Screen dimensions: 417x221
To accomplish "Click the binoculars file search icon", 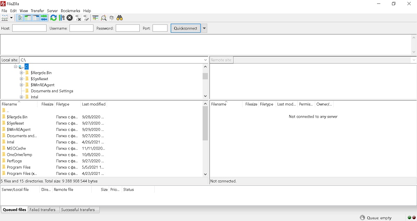I will (120, 18).
